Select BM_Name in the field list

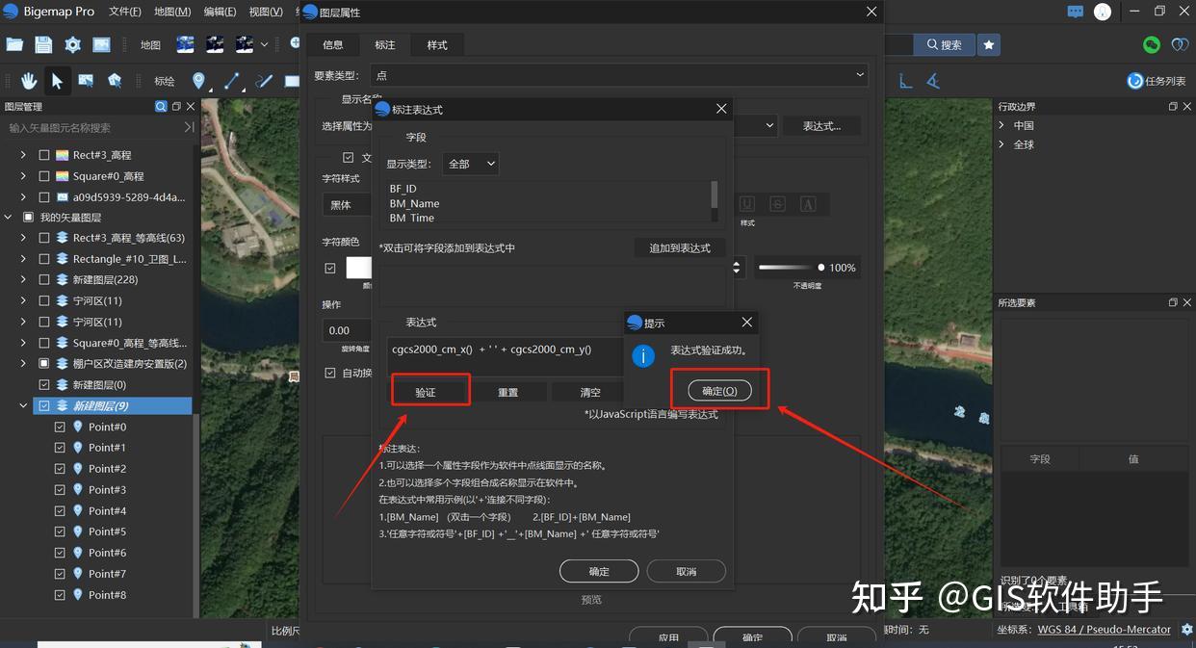coord(414,203)
